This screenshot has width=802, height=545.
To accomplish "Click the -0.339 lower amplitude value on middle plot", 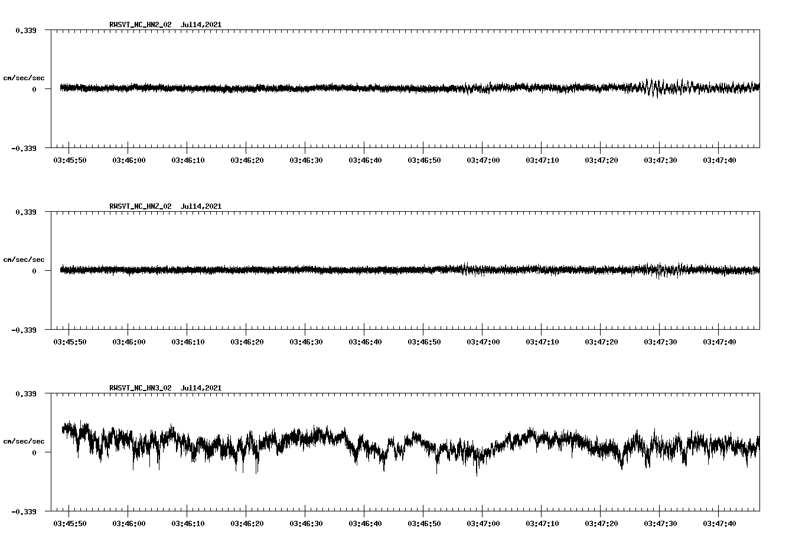I will pyautogui.click(x=24, y=331).
